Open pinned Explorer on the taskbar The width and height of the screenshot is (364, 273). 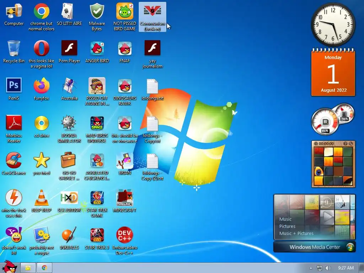pos(28,268)
